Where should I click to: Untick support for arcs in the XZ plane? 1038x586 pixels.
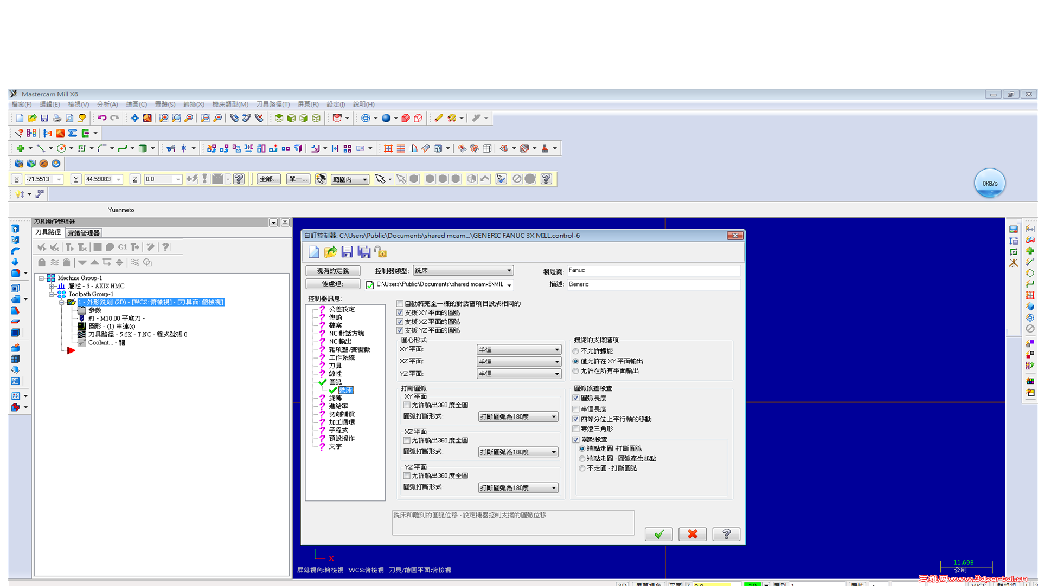click(x=400, y=322)
